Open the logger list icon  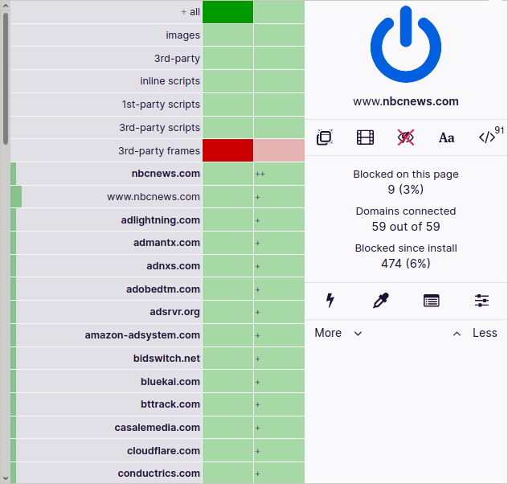point(431,301)
